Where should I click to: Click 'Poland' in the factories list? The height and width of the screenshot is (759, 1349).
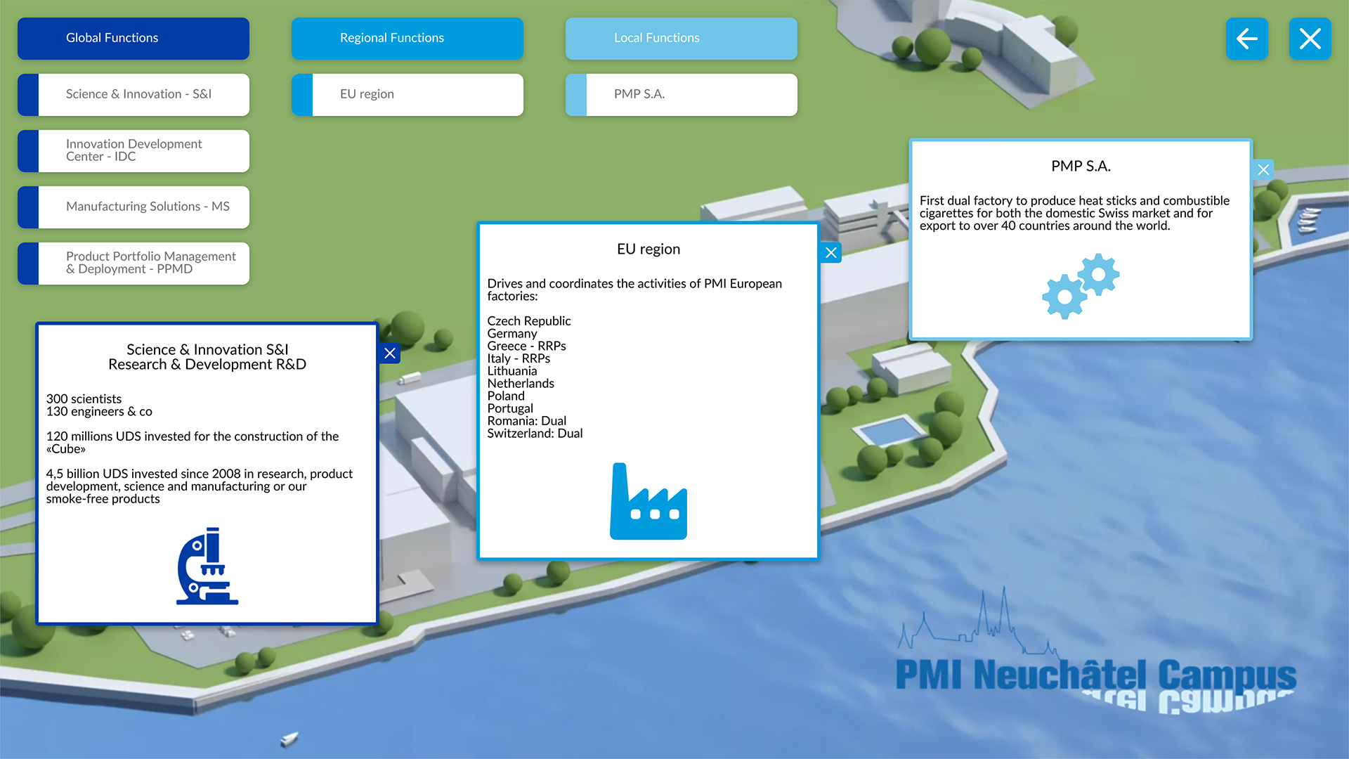[506, 396]
